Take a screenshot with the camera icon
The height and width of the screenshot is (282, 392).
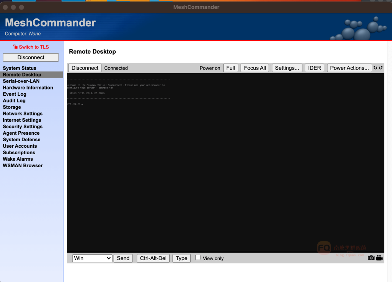tap(371, 258)
